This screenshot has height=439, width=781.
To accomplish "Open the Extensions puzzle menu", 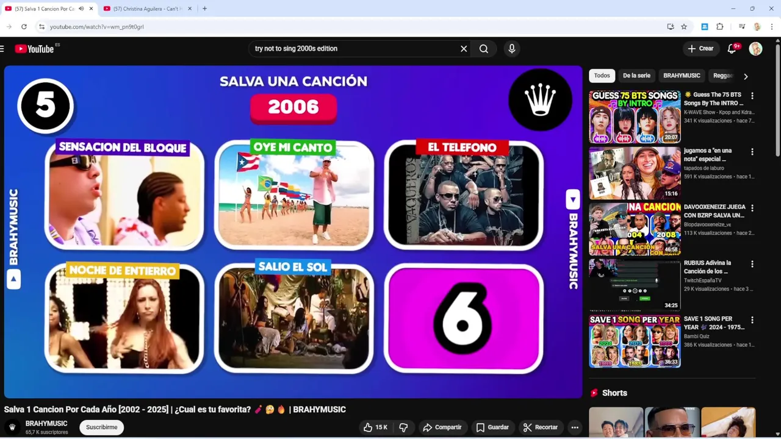I will (x=720, y=27).
